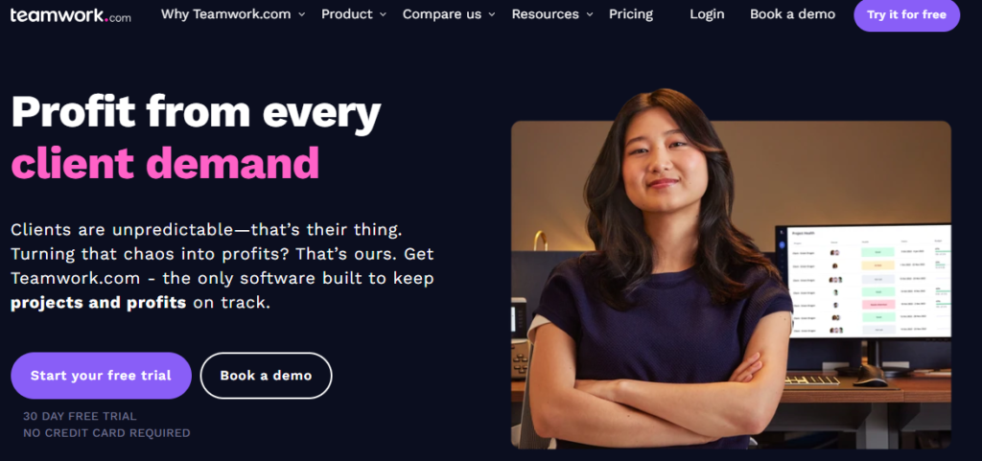Start your free trial button
The image size is (982, 461).
click(x=101, y=376)
